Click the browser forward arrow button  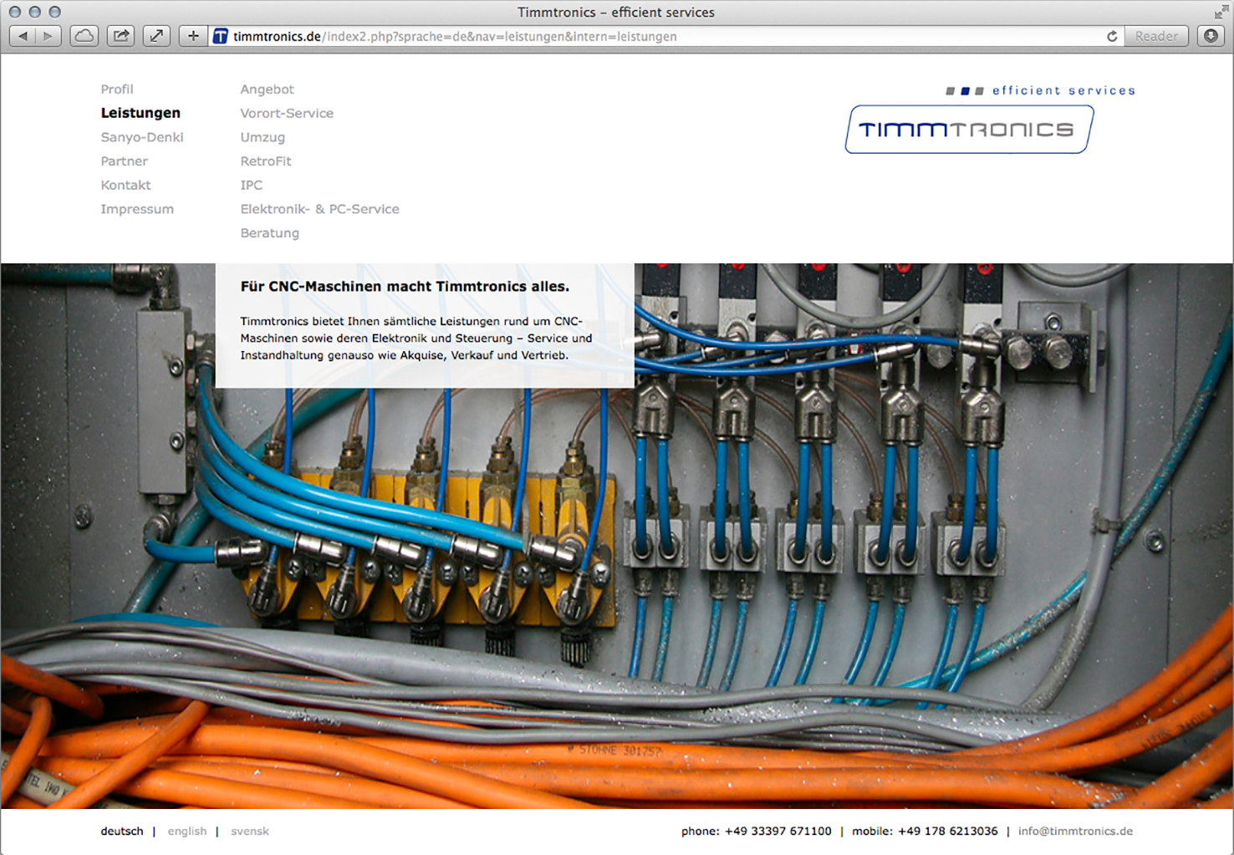(x=48, y=36)
